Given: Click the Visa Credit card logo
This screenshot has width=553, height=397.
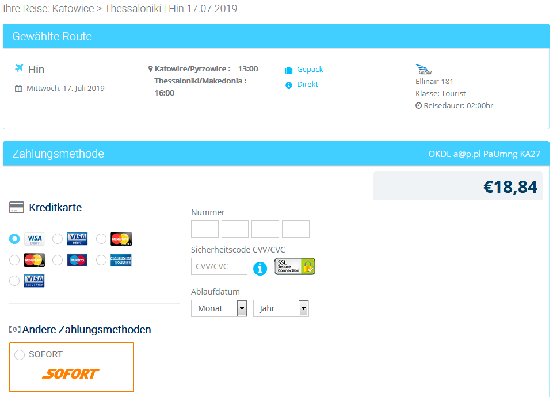Looking at the screenshot, I should click(34, 239).
